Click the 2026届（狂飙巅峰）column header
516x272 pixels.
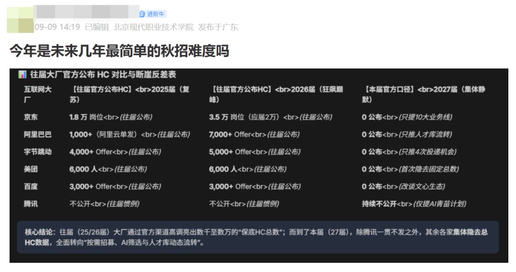coord(276,94)
